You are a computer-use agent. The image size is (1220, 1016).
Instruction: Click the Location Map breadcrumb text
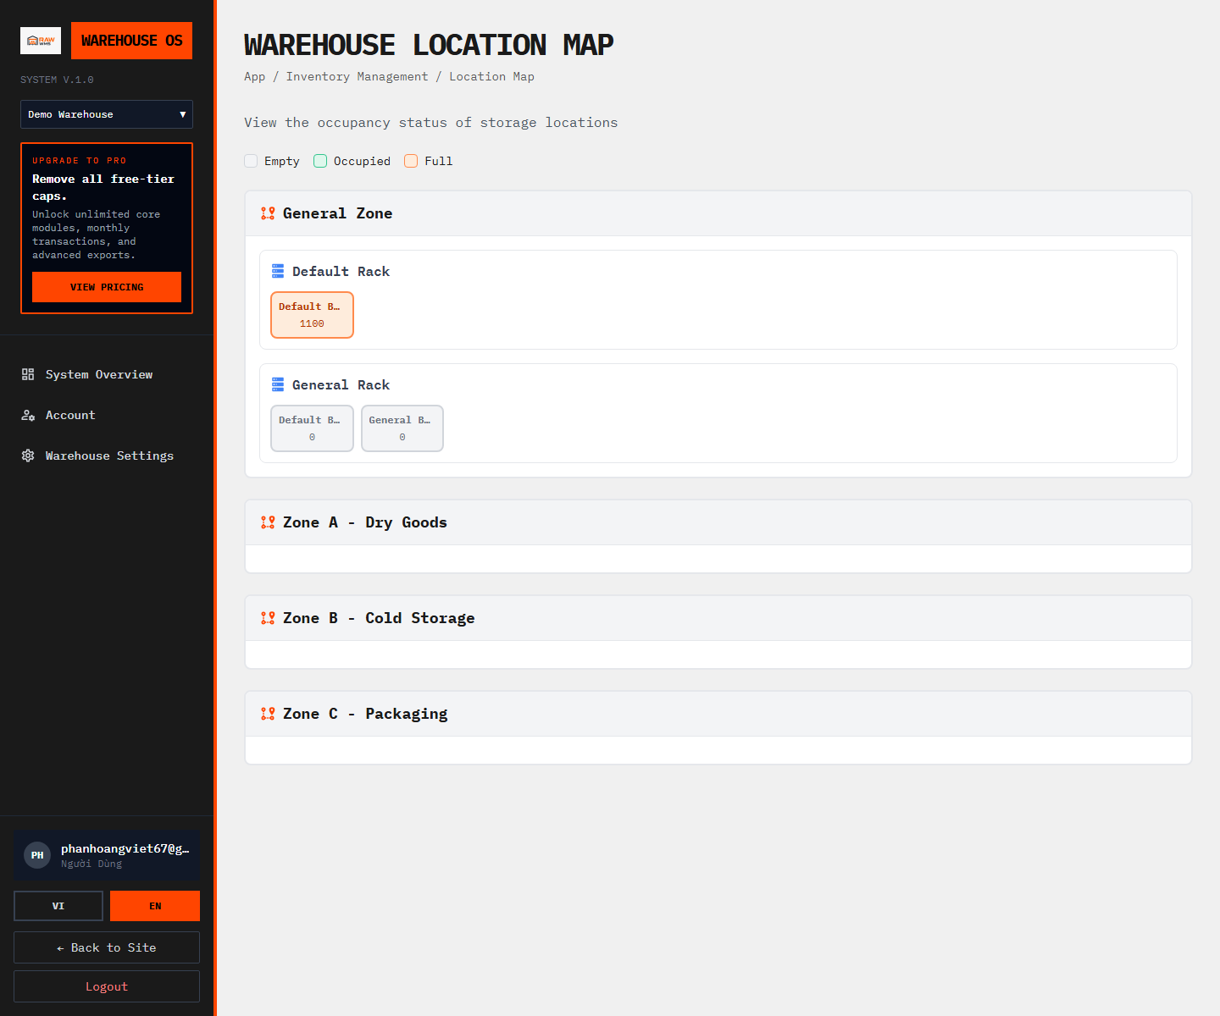pyautogui.click(x=492, y=76)
